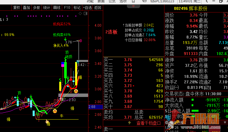Open the 选项 menu
Image resolution: width=228 pixels, height=132 pixels.
(x=123, y=1)
